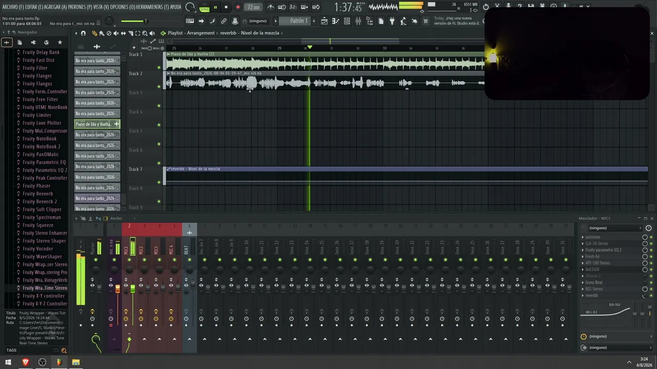The image size is (657, 369).
Task: Choose the Select tool in playlist toolbar
Action: coord(138,33)
